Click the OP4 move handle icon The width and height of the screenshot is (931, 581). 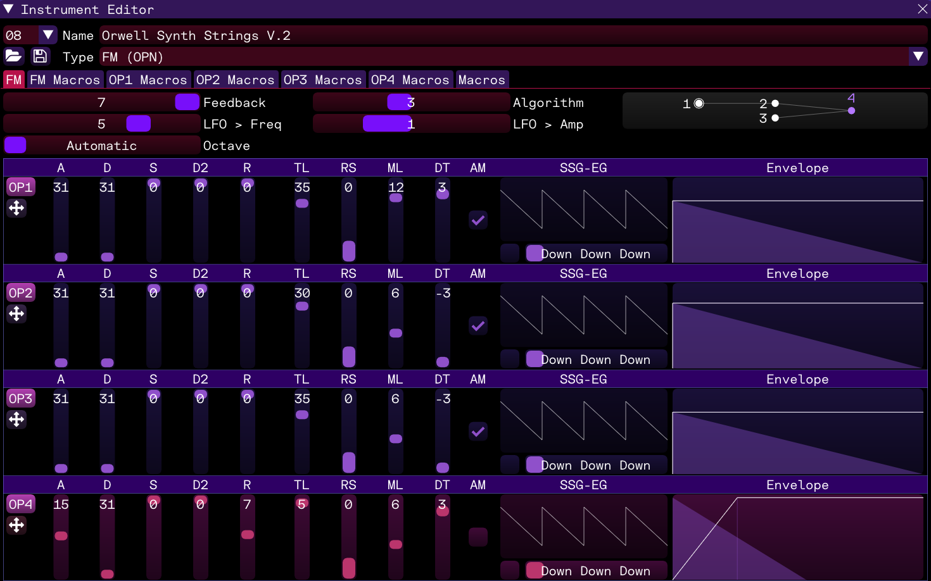point(16,525)
